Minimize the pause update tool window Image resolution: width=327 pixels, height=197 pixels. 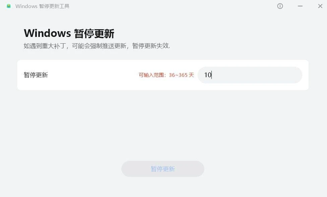tap(300, 6)
